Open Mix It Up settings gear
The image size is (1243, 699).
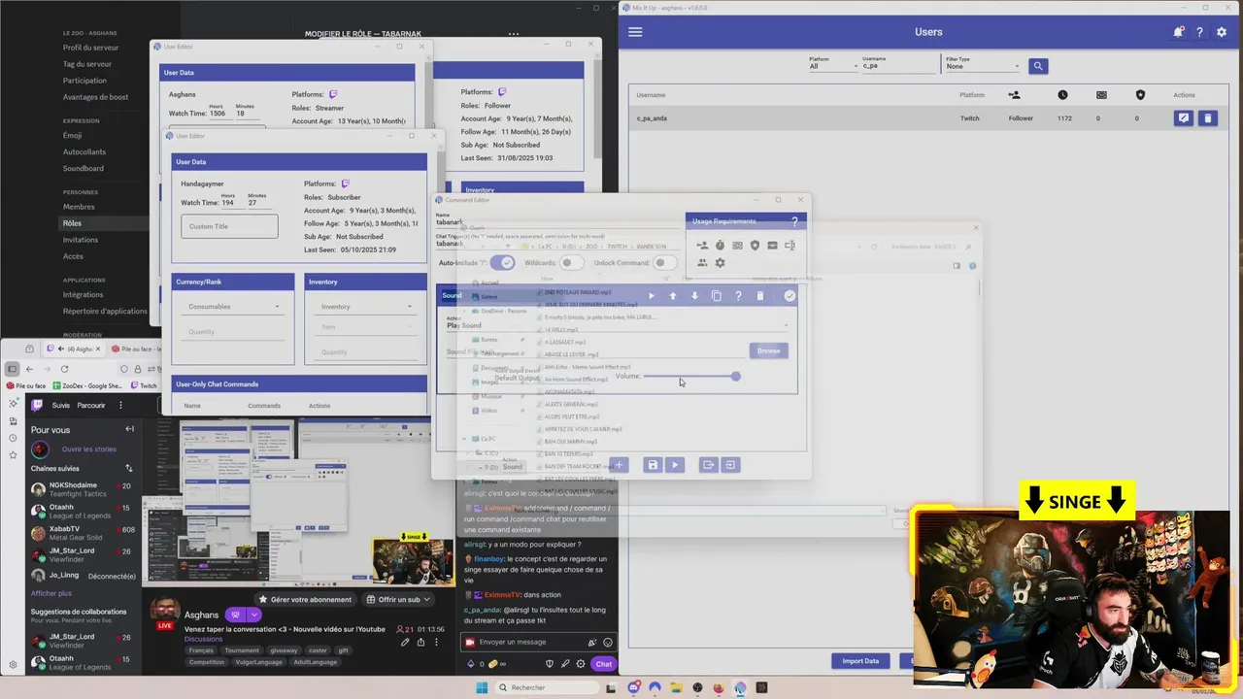1222,32
